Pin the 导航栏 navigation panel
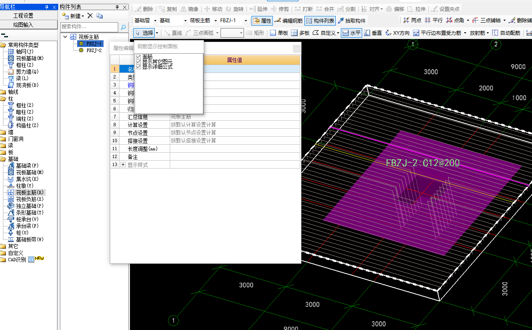The image size is (532, 330). click(47, 7)
